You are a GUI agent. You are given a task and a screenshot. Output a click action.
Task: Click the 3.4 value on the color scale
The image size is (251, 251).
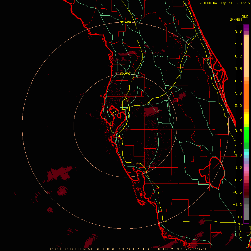(238, 131)
